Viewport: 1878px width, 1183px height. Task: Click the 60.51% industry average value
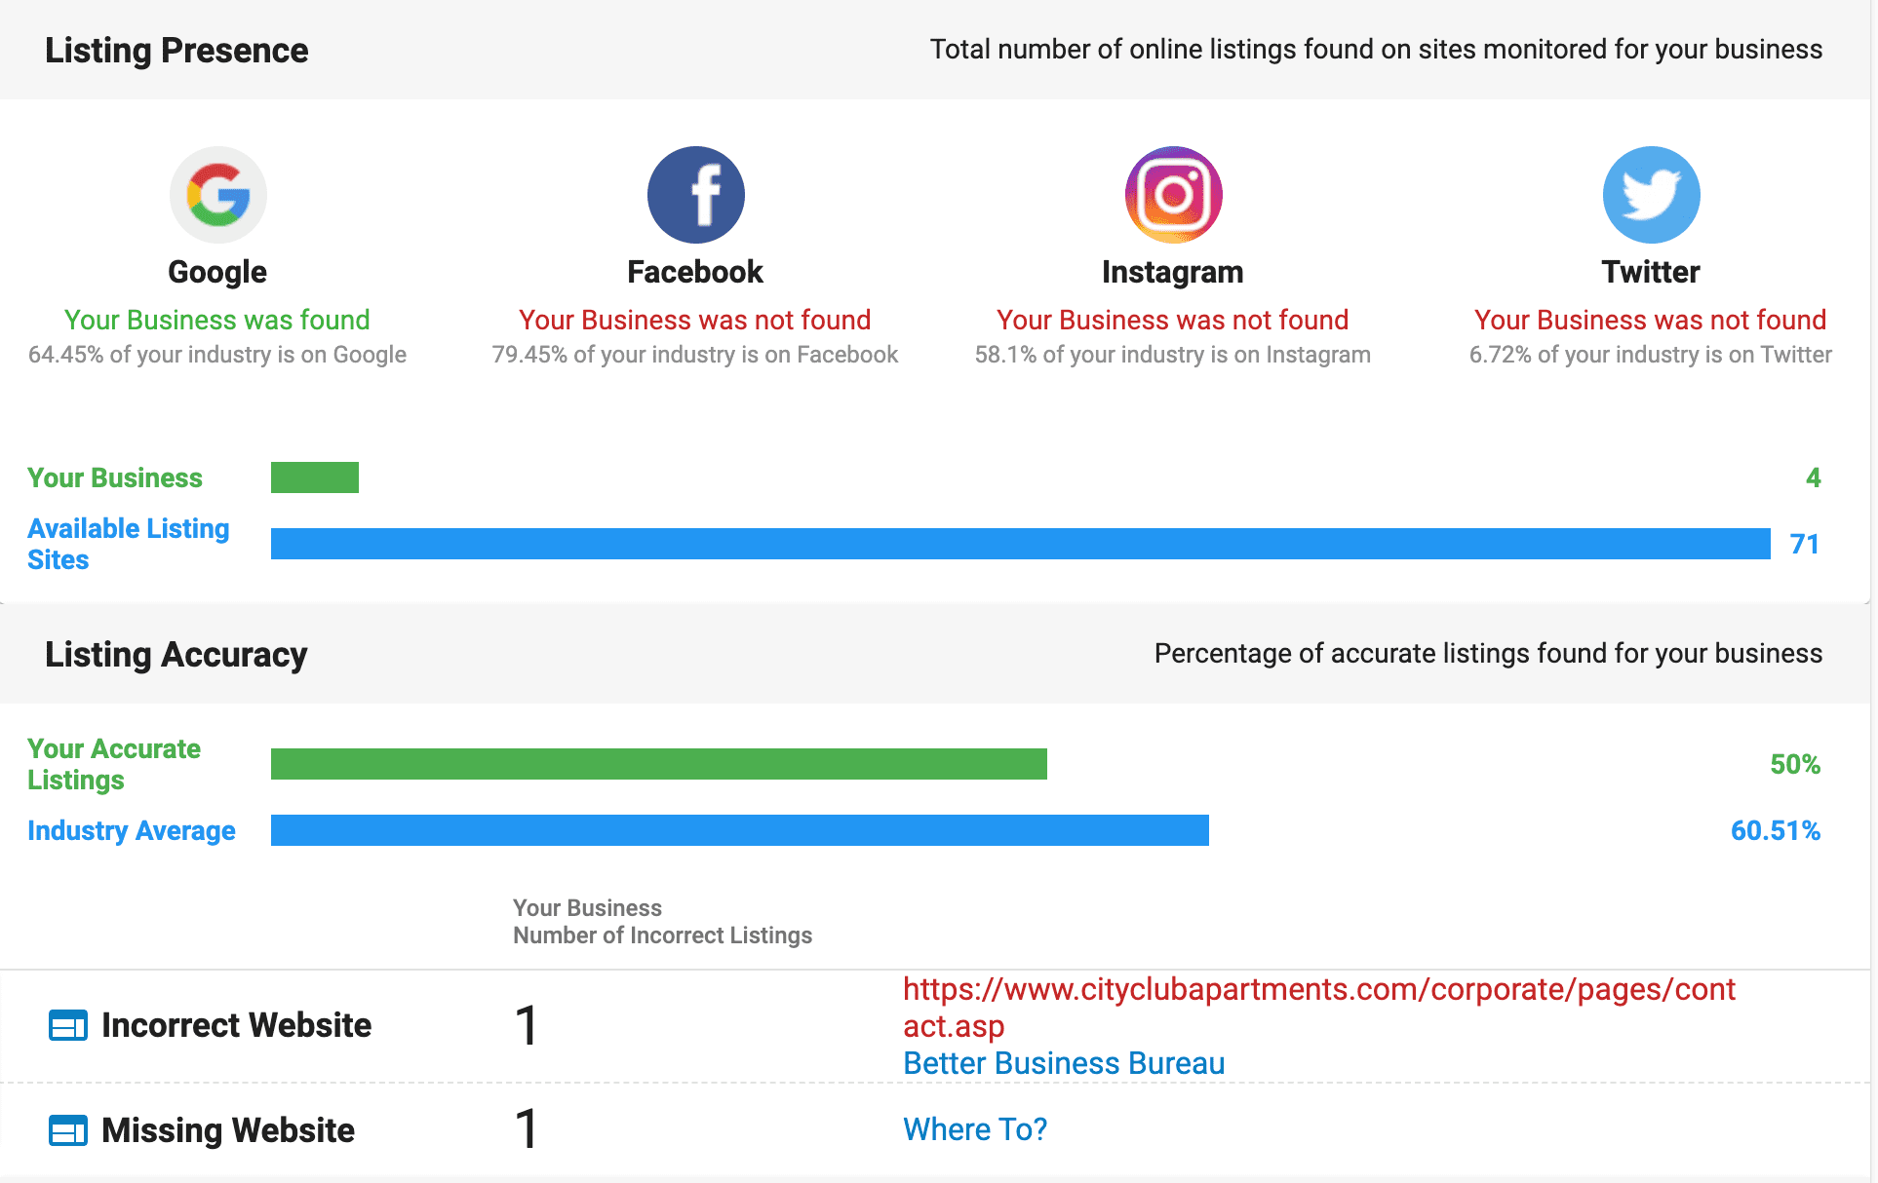click(x=1775, y=830)
